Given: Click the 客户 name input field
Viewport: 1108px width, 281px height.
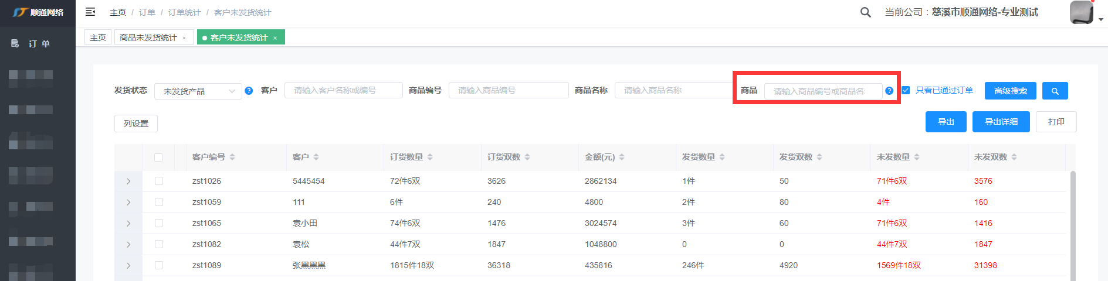Looking at the screenshot, I should click(343, 90).
